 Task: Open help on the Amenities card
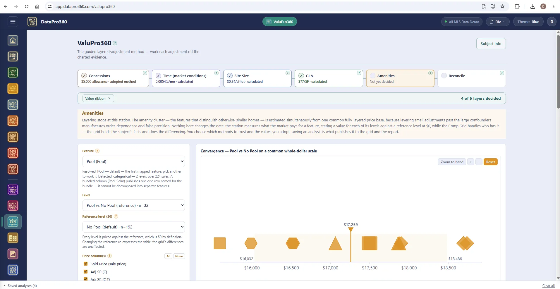click(x=430, y=73)
